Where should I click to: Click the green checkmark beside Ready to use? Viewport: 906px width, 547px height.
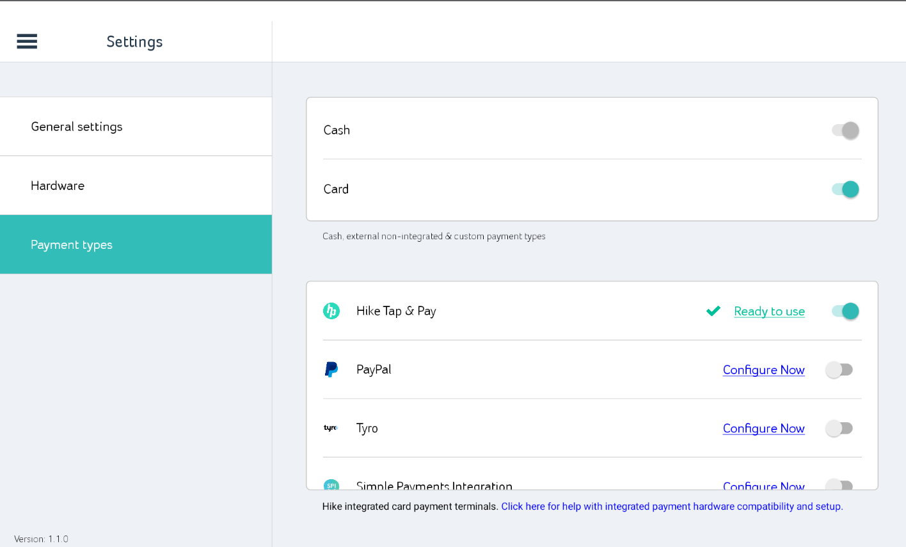pyautogui.click(x=713, y=311)
